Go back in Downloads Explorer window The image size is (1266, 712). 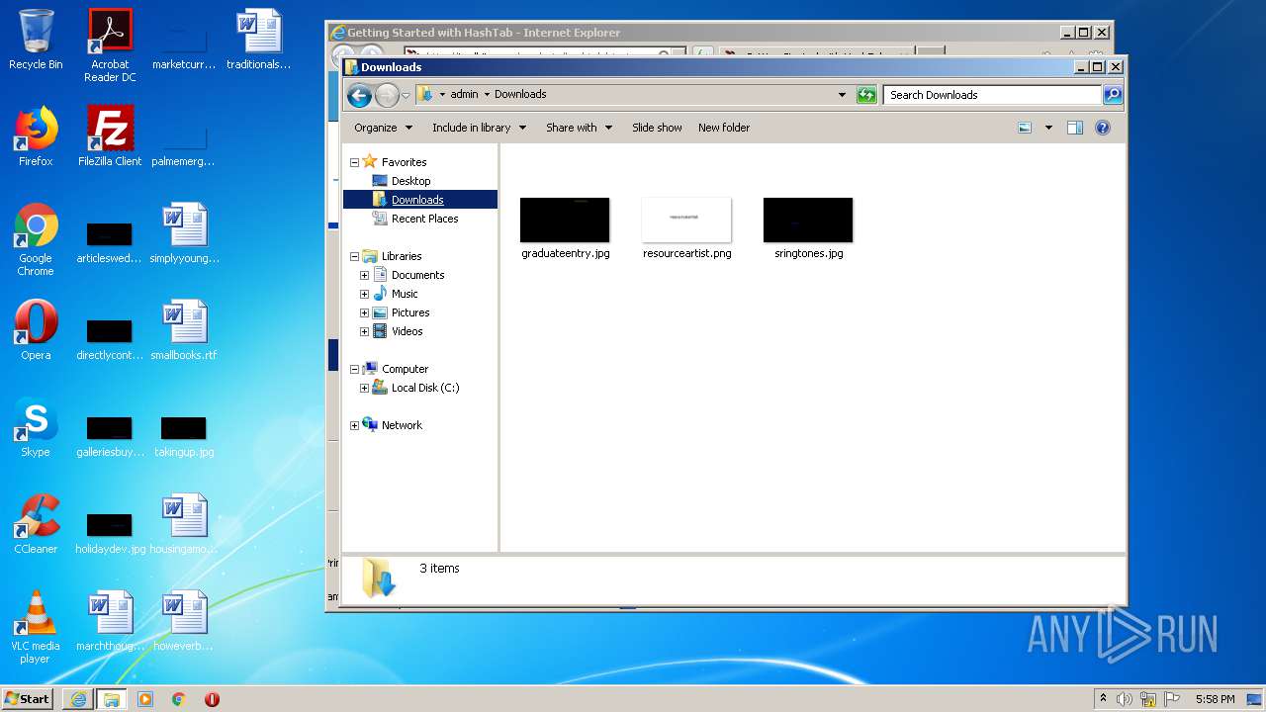(360, 95)
